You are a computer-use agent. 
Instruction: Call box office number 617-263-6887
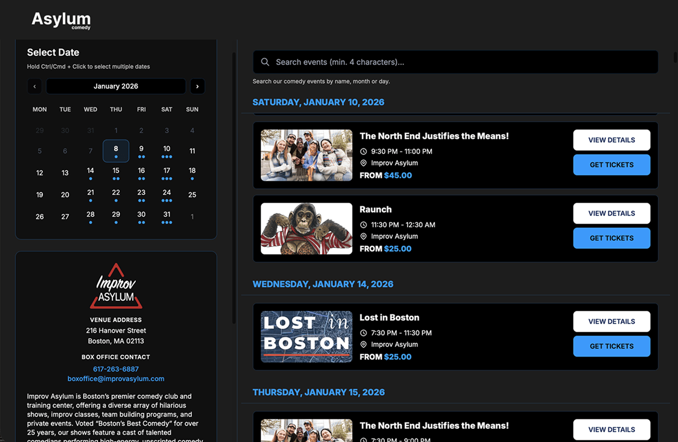coord(116,369)
